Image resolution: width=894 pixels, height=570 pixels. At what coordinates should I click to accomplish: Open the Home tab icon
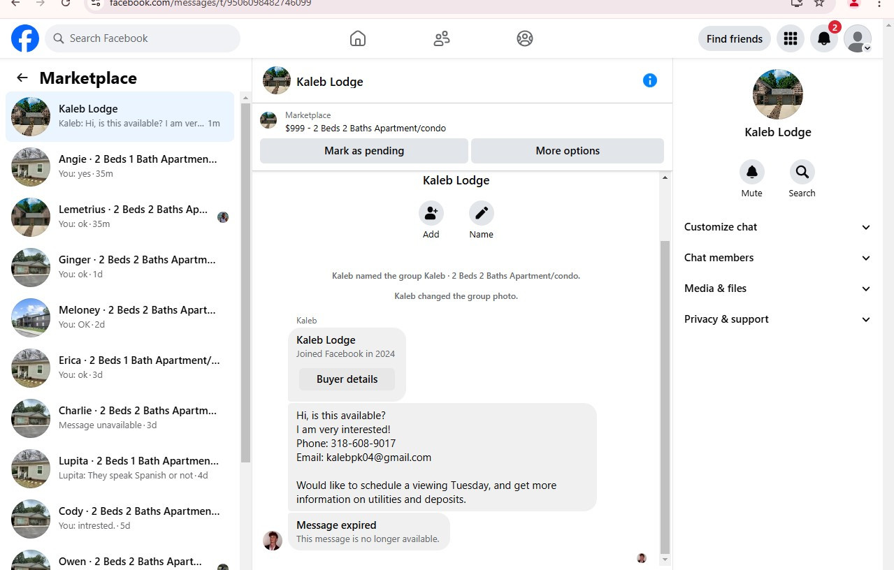coord(358,38)
